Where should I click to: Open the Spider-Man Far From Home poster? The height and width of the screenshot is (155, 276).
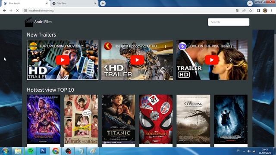(x=156, y=119)
